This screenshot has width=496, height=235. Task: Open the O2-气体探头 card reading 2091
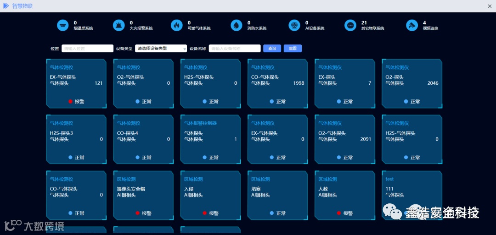click(x=344, y=139)
